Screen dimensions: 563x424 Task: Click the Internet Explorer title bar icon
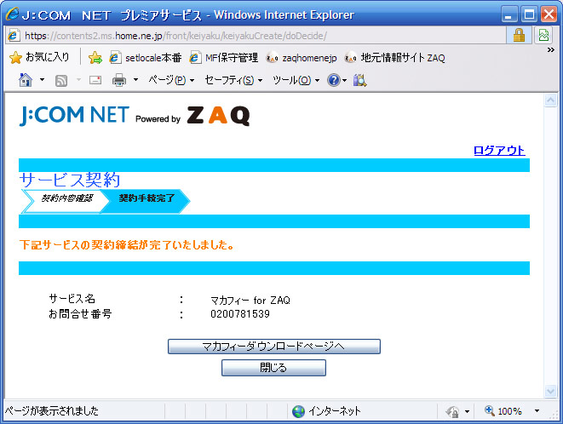point(11,14)
